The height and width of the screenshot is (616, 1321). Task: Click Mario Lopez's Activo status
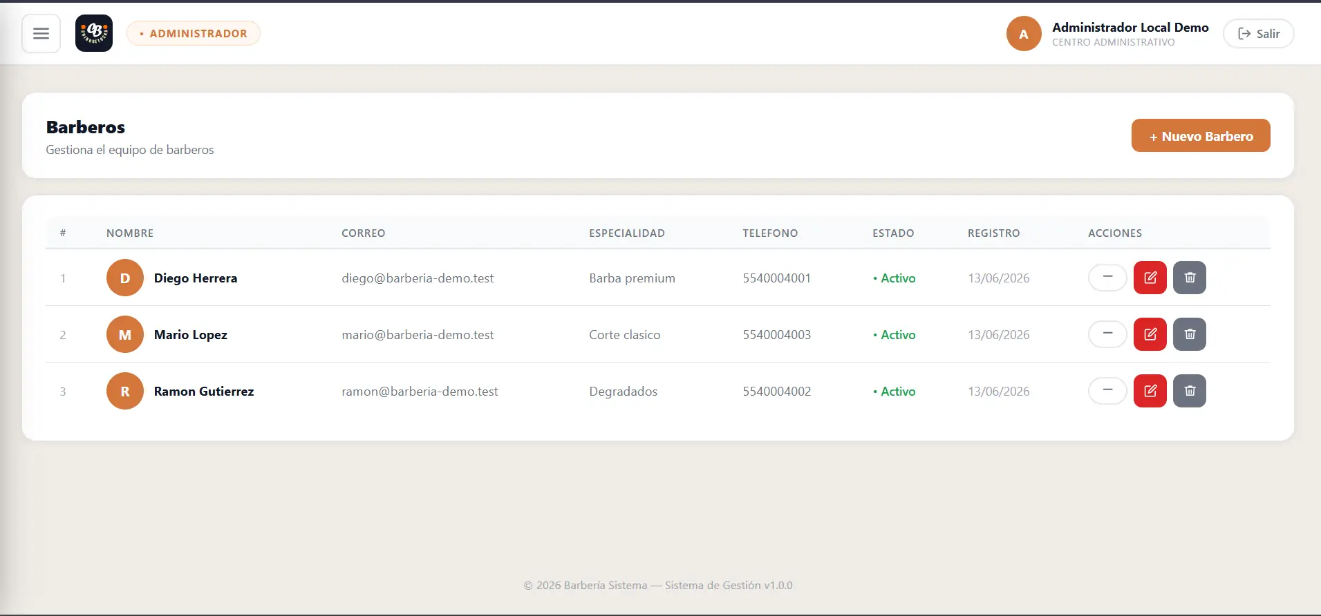point(894,334)
